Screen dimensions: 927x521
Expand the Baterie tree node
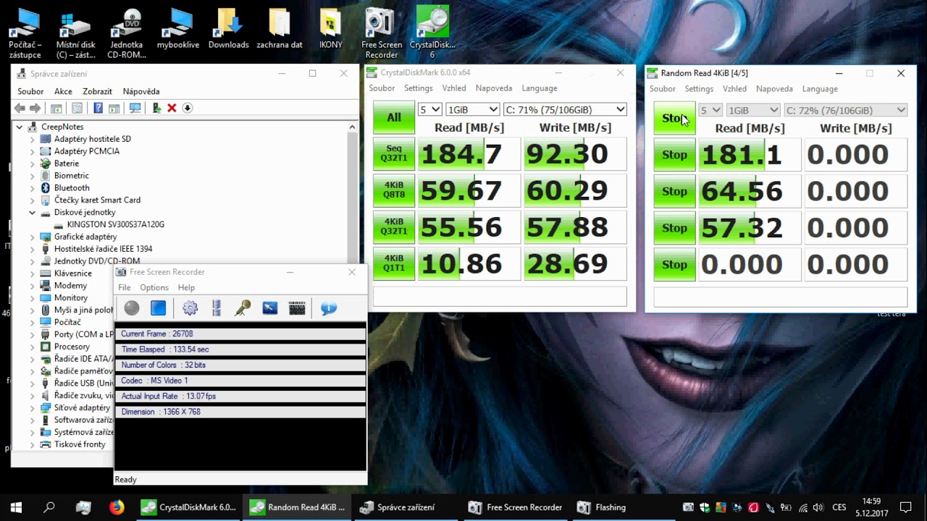32,164
